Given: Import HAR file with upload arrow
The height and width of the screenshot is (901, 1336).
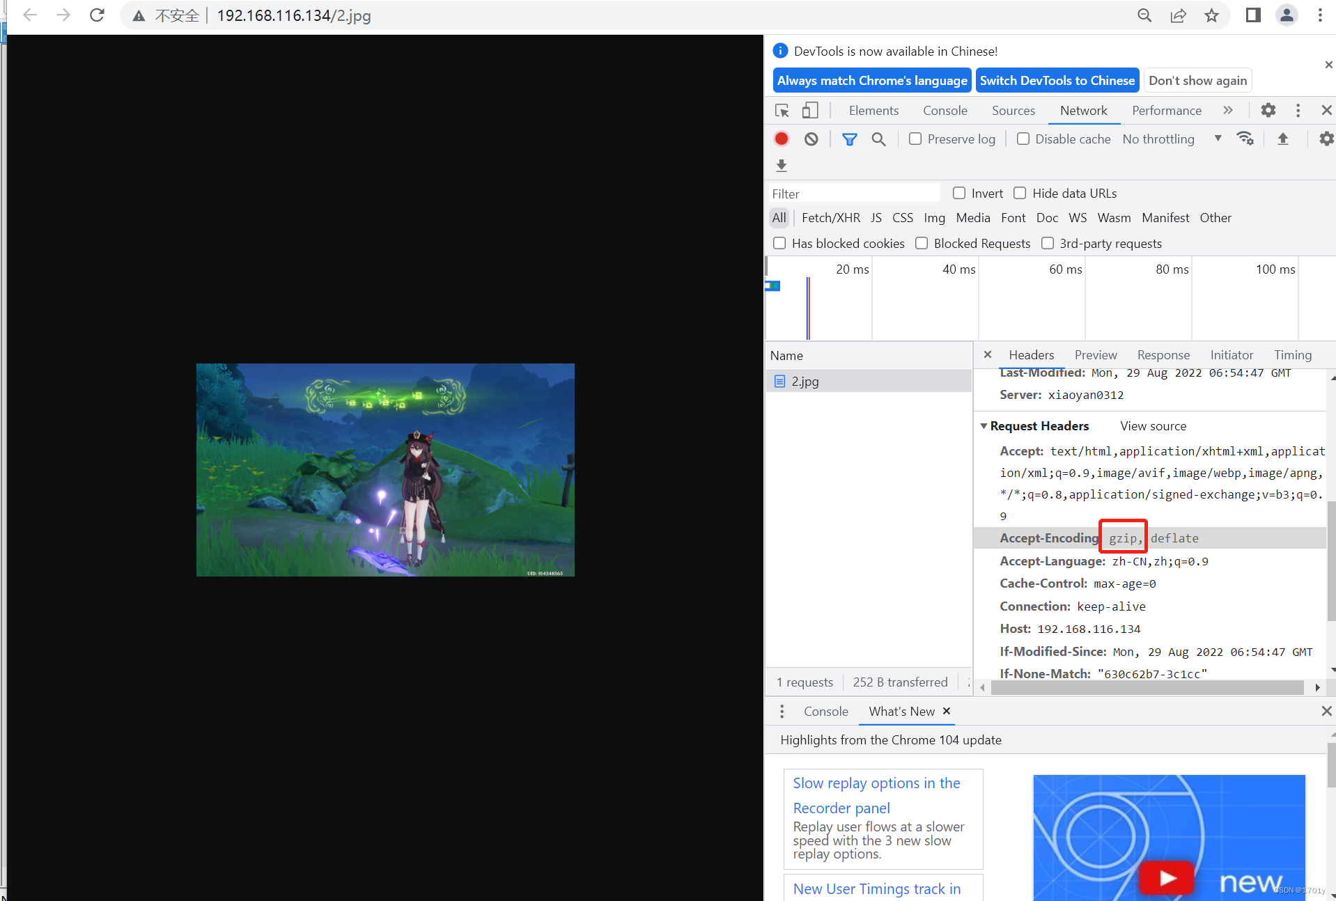Looking at the screenshot, I should click(1283, 139).
